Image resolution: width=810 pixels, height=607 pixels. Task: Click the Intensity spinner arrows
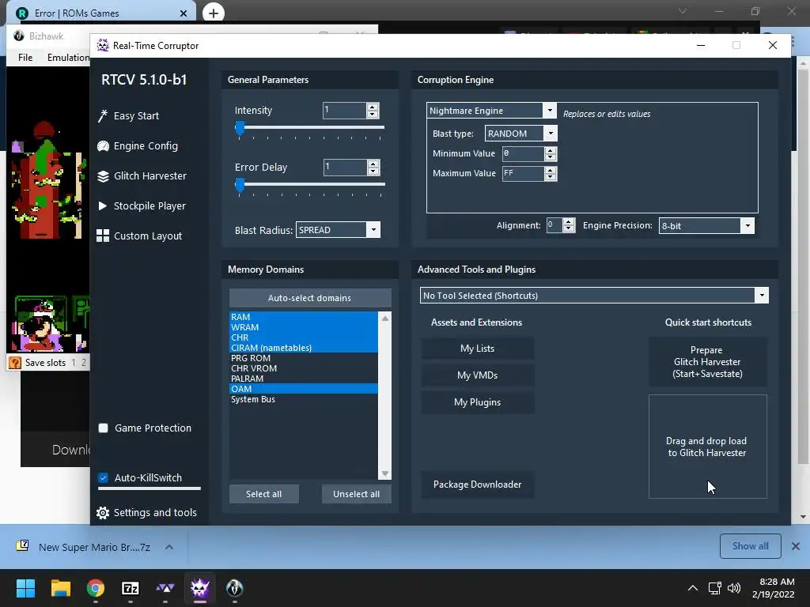pos(373,111)
